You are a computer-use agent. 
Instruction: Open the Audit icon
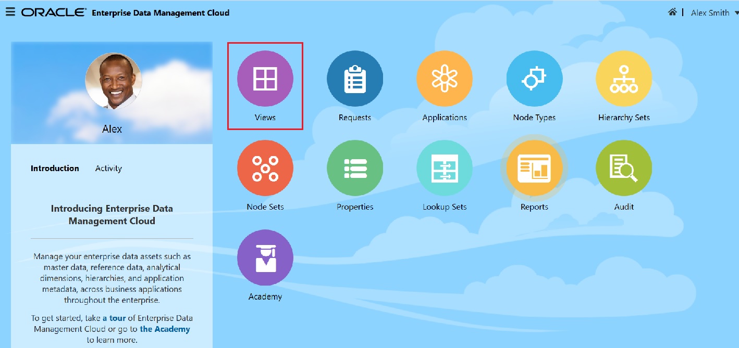point(624,167)
